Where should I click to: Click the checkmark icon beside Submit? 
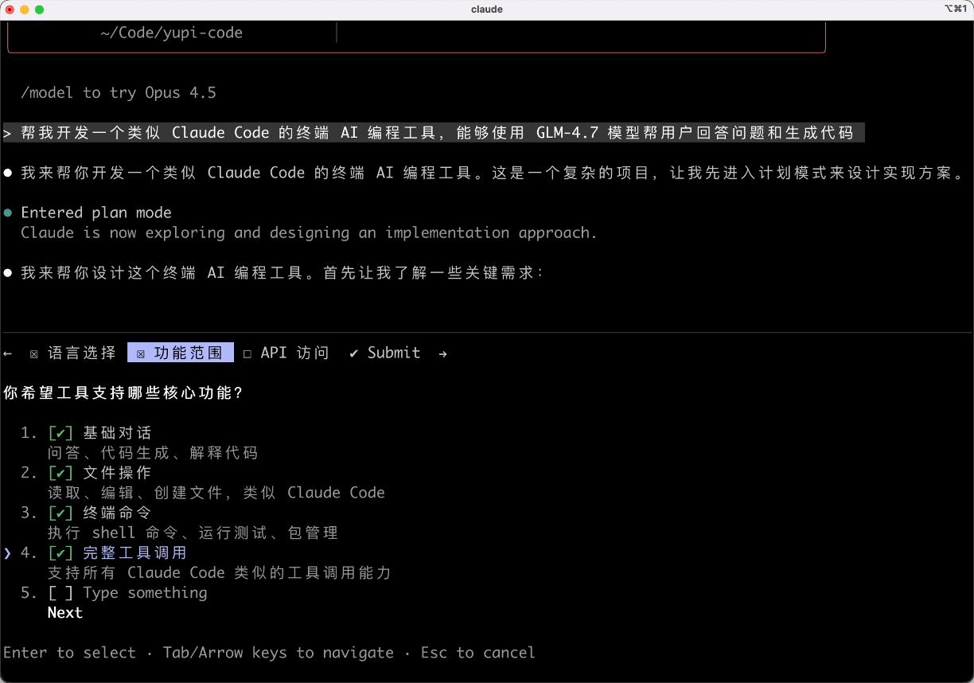click(x=354, y=353)
